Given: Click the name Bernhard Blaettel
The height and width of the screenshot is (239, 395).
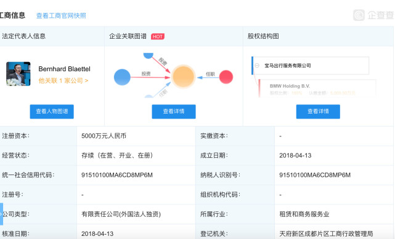Looking at the screenshot, I should coord(64,69).
